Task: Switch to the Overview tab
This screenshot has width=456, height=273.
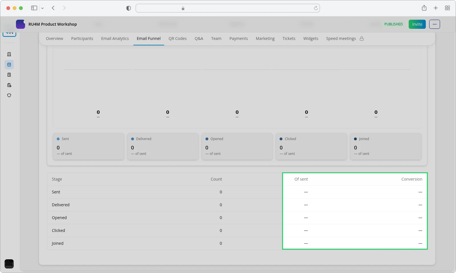Action: click(54, 39)
